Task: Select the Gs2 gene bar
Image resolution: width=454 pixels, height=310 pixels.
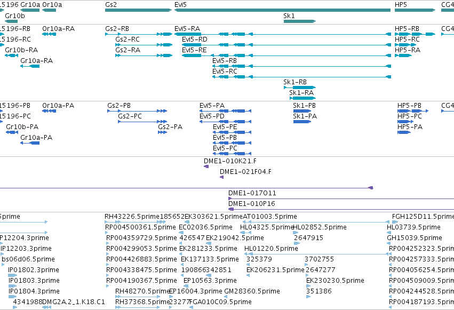Action: tap(138, 10)
